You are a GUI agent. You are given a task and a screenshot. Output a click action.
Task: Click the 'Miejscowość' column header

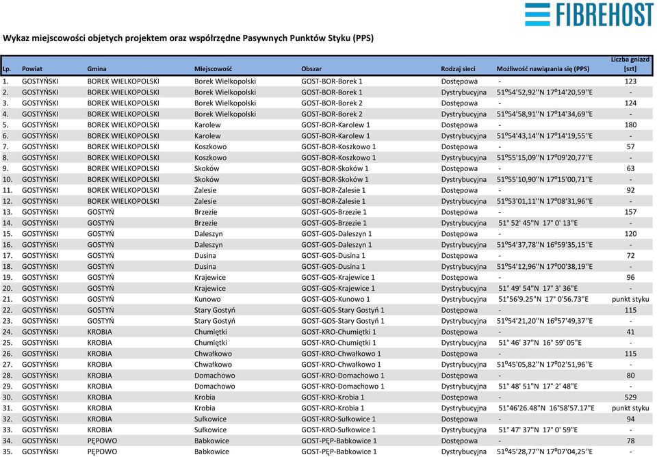213,68
